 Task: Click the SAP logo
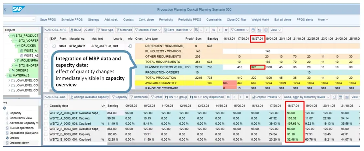click(x=19, y=9)
